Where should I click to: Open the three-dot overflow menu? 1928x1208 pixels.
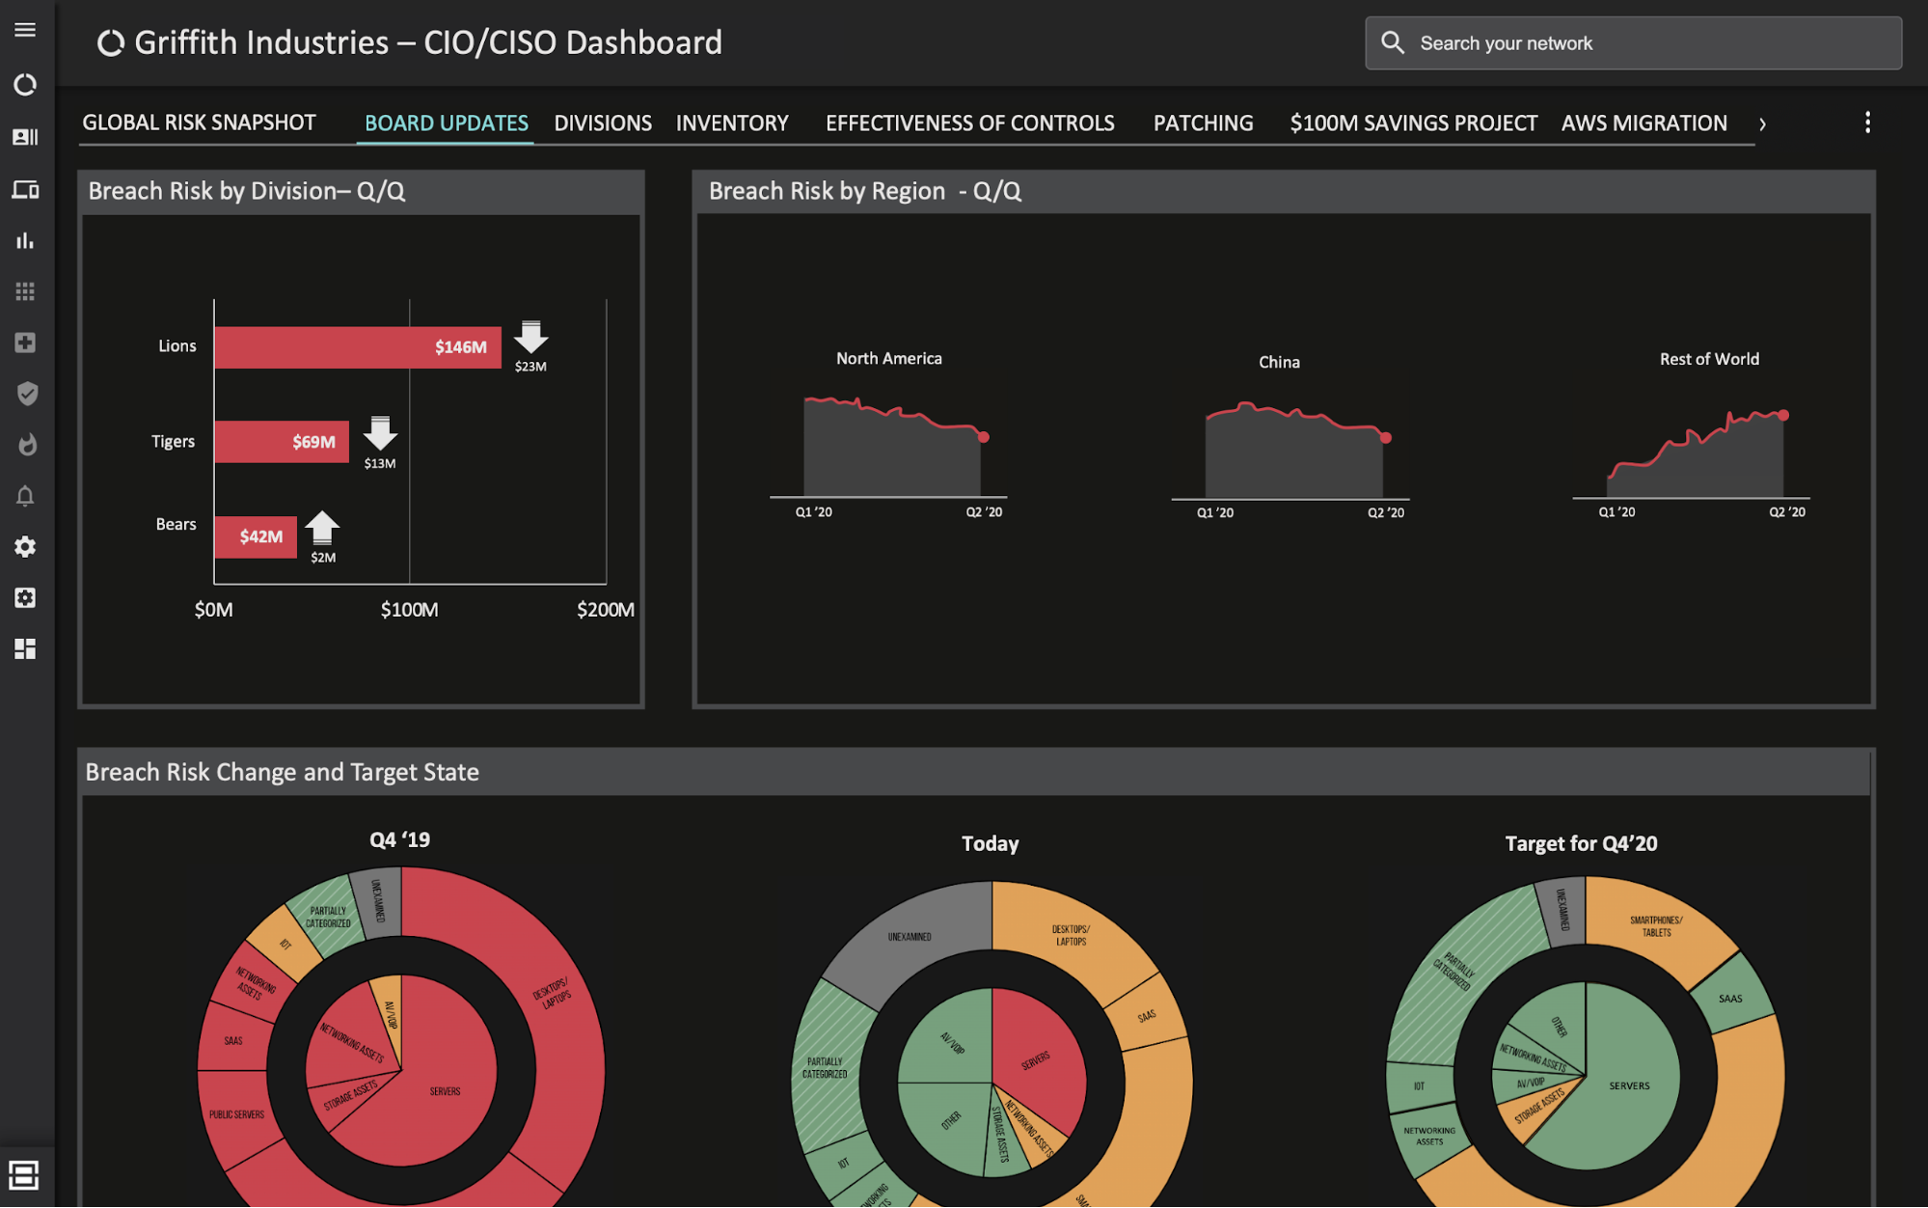pos(1867,123)
